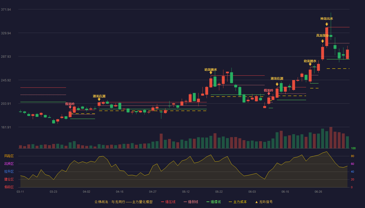Image resolution: width=365 pixels, height=208 pixels.
Task: Click the 05-22 date label
Action: [x=219, y=192]
